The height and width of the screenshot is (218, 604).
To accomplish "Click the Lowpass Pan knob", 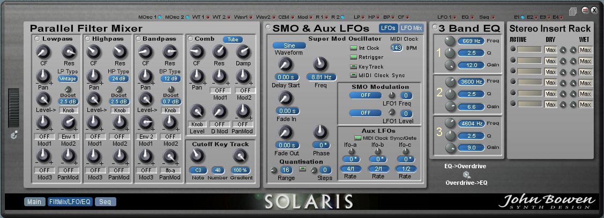I will [x=43, y=76].
